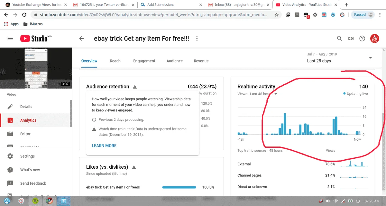The height and width of the screenshot is (206, 386).
Task: Bookmark this page with the star icon
Action: click(277, 15)
